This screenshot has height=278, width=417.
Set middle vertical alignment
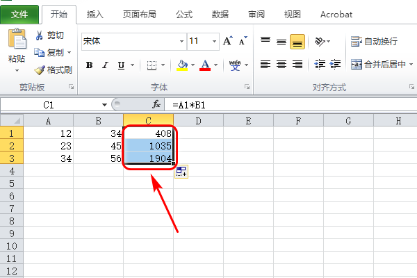[x=281, y=41]
